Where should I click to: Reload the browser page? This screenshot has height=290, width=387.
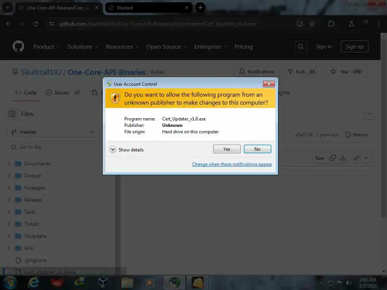(36, 24)
